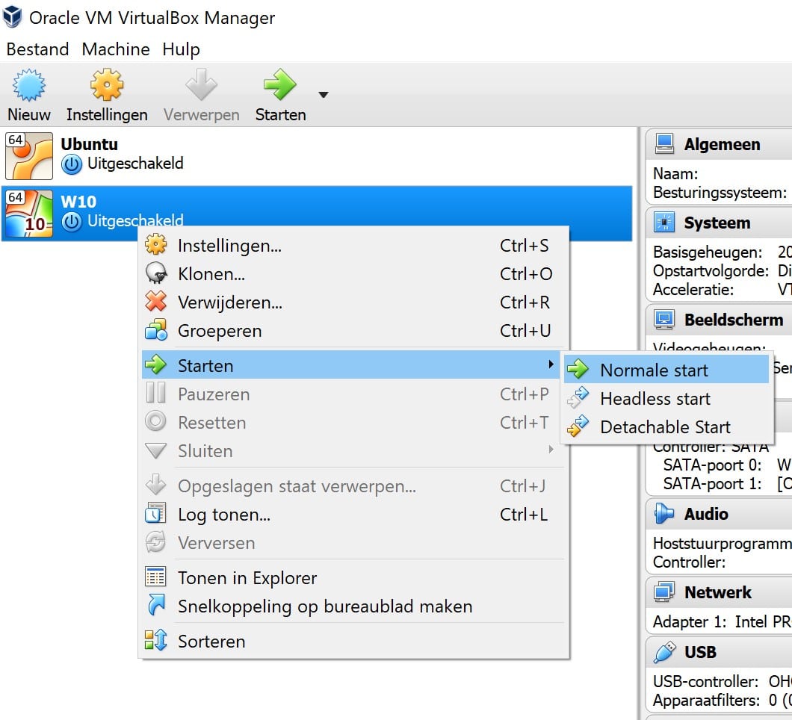Click the Sorteren icon in the menu
The image size is (792, 720).
(x=155, y=641)
